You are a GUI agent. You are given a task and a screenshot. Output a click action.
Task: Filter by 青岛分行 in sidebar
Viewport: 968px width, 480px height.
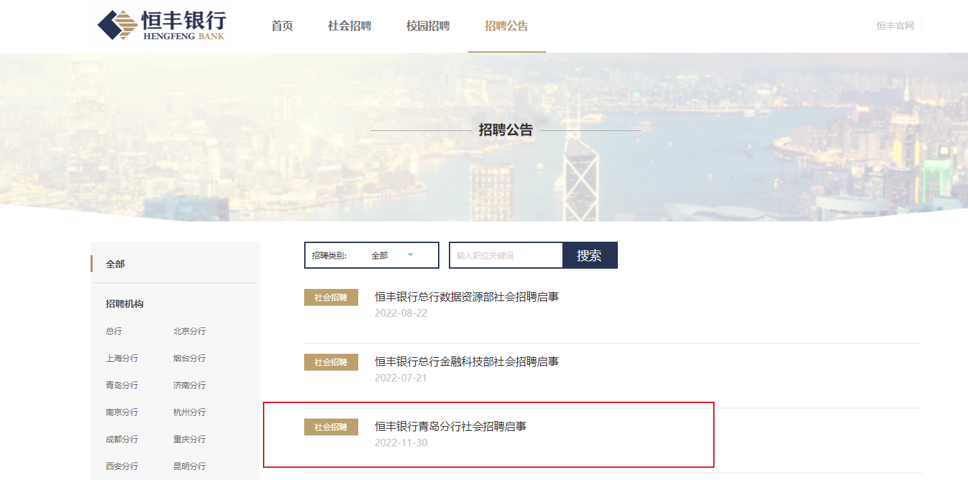point(122,385)
